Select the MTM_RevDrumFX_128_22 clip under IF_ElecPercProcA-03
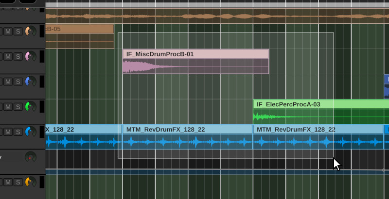The height and width of the screenshot is (199, 389). pos(318,137)
